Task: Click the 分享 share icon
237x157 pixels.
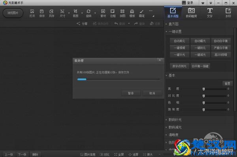Action: click(x=78, y=24)
